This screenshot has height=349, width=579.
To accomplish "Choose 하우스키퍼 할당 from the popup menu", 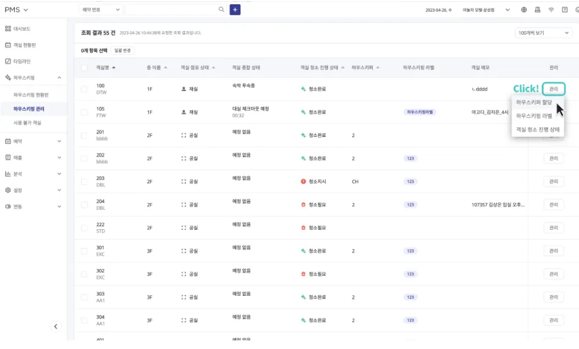I will coord(533,102).
